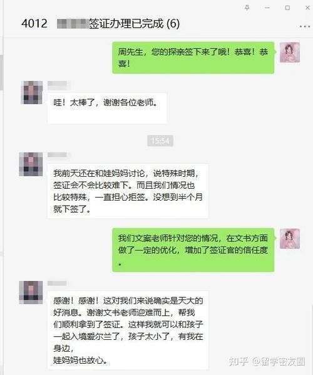313x375 pixels.
Task: Close the chat window
Action: point(307,8)
